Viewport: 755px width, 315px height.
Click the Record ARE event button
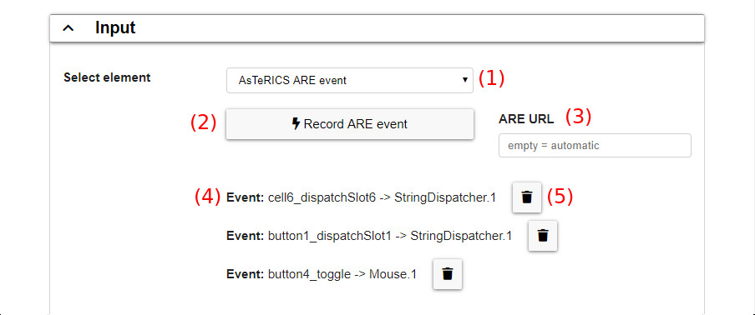tap(350, 124)
